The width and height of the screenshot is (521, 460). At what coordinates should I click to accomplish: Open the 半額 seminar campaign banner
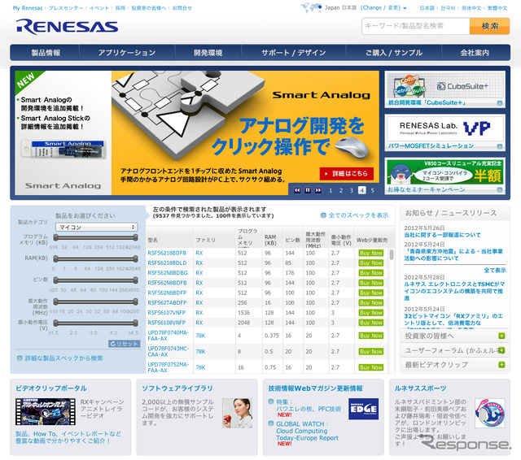coord(445,176)
